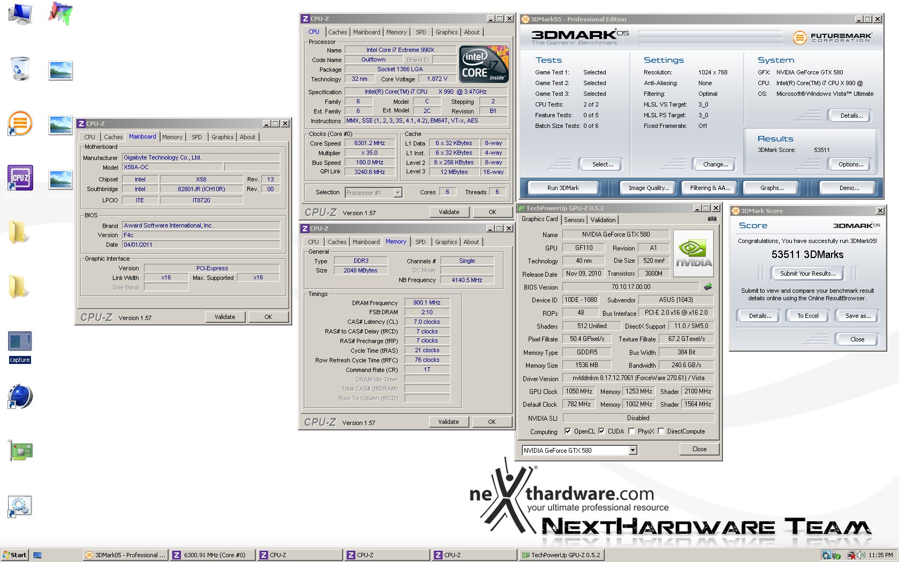This screenshot has height=562, width=899.
Task: Open the NVIDIA GeForce GTX 580 card dropdown
Action: (x=633, y=451)
